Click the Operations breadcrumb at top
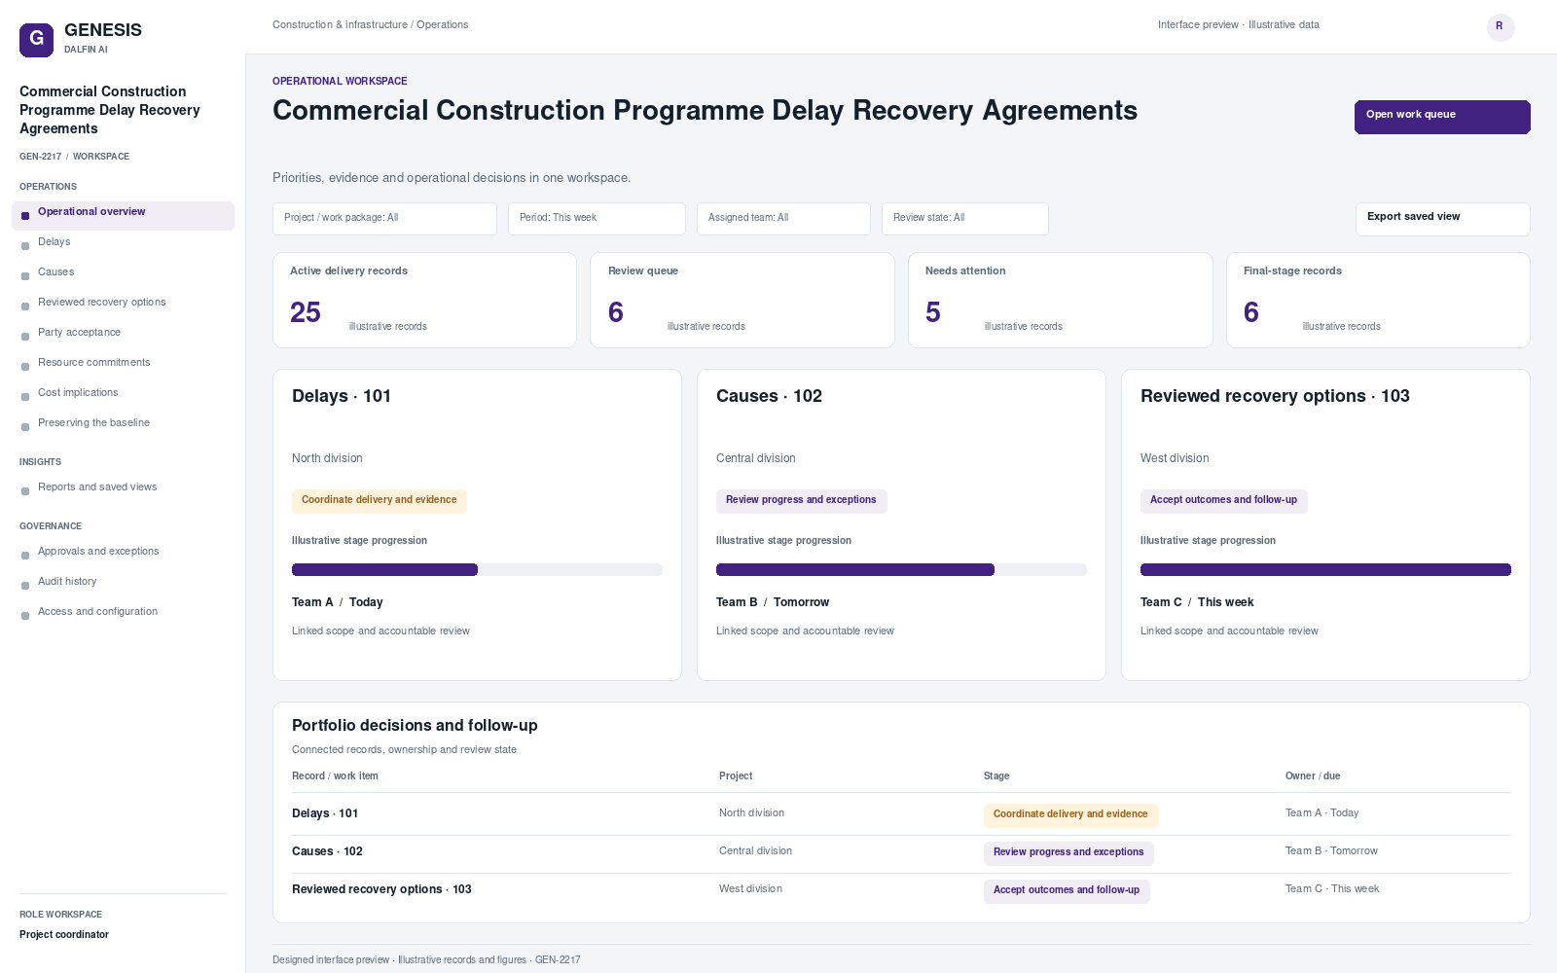The width and height of the screenshot is (1557, 973). click(443, 25)
